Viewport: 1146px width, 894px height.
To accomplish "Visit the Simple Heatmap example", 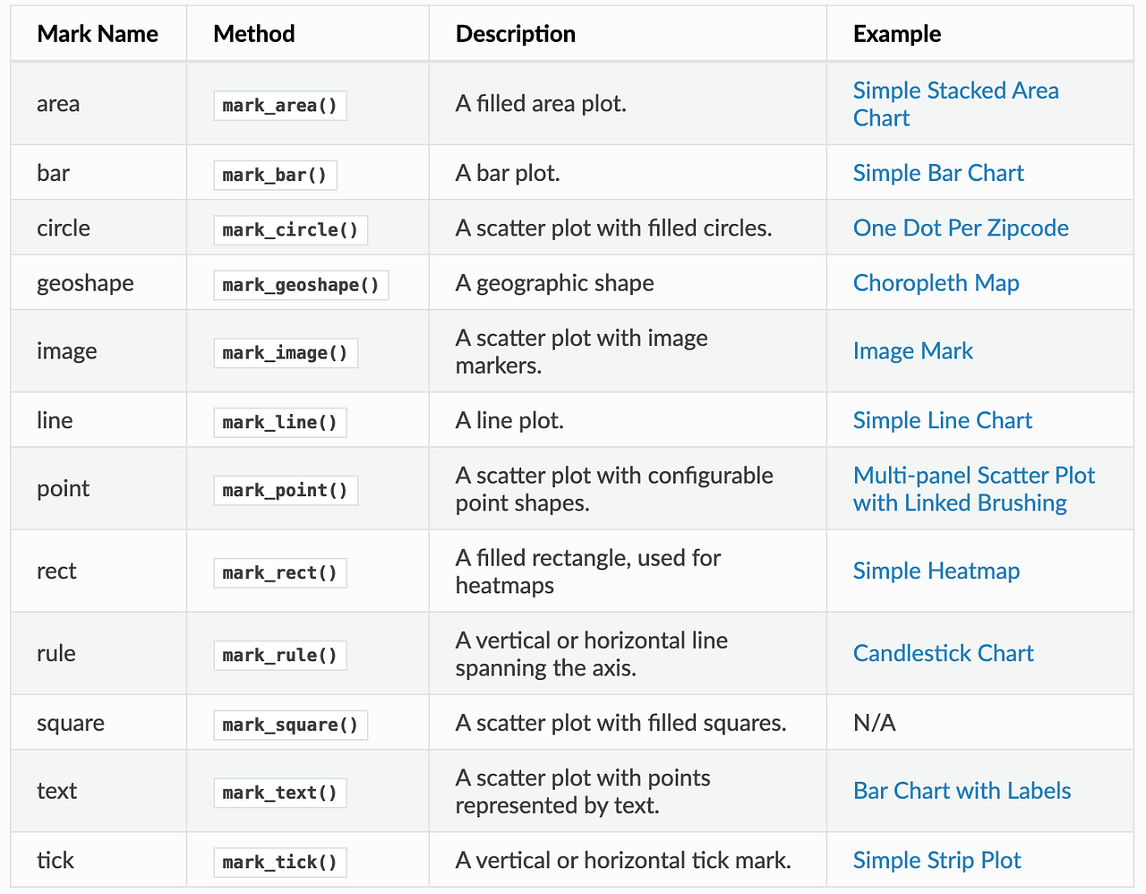I will pos(936,572).
